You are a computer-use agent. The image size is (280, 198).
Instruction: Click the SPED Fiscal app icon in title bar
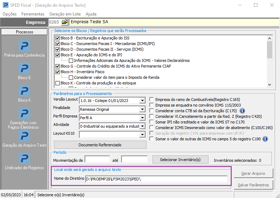pyautogui.click(x=5, y=5)
